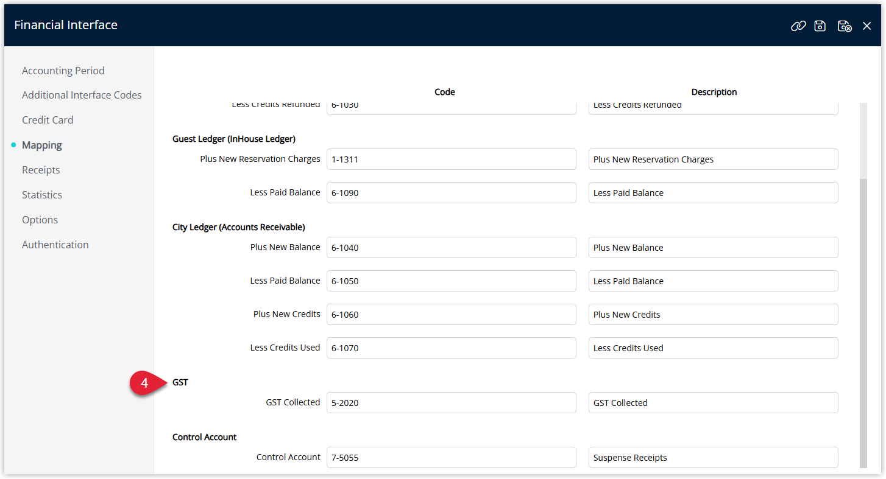Click the vertical scrollbar thumb
This screenshot has width=886, height=479.
coord(863,323)
